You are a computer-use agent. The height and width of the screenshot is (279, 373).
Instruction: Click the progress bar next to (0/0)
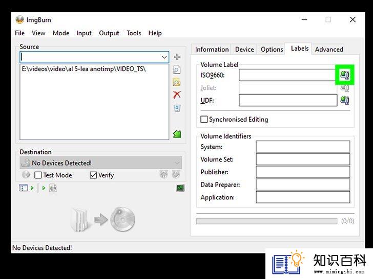click(266, 221)
